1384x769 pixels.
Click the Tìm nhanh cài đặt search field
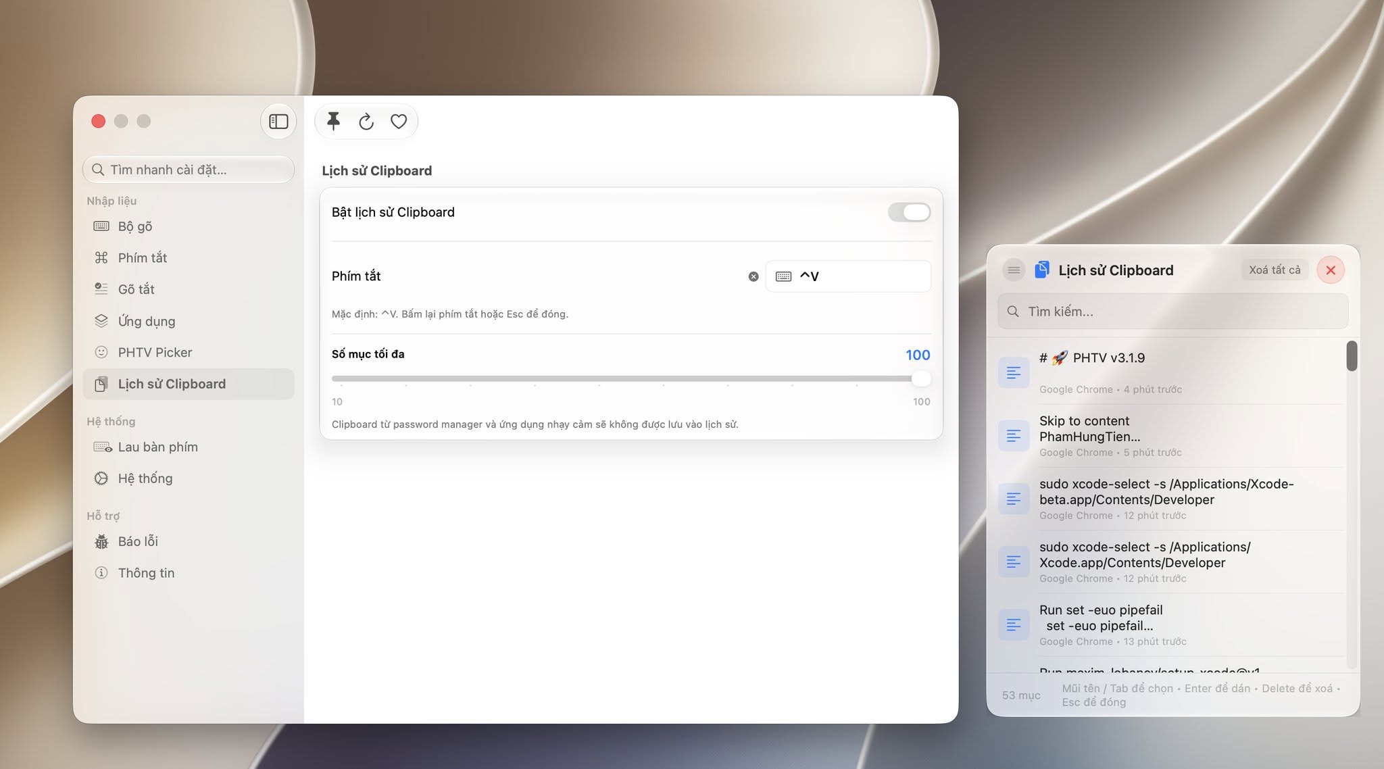tap(189, 170)
